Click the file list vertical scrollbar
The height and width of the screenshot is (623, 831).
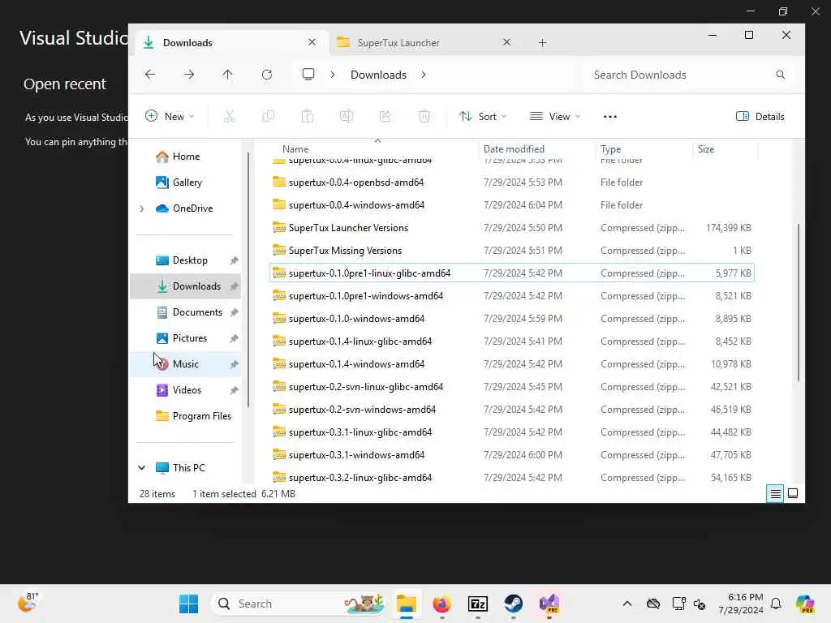pos(799,302)
